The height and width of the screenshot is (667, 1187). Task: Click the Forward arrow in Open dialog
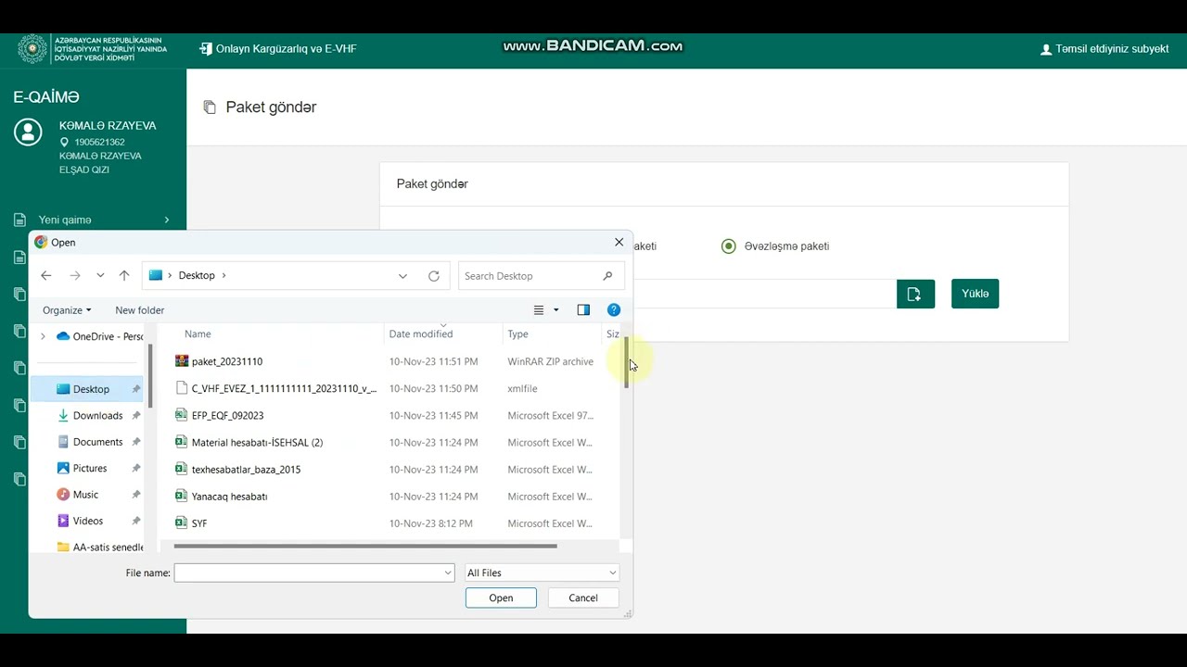click(75, 275)
